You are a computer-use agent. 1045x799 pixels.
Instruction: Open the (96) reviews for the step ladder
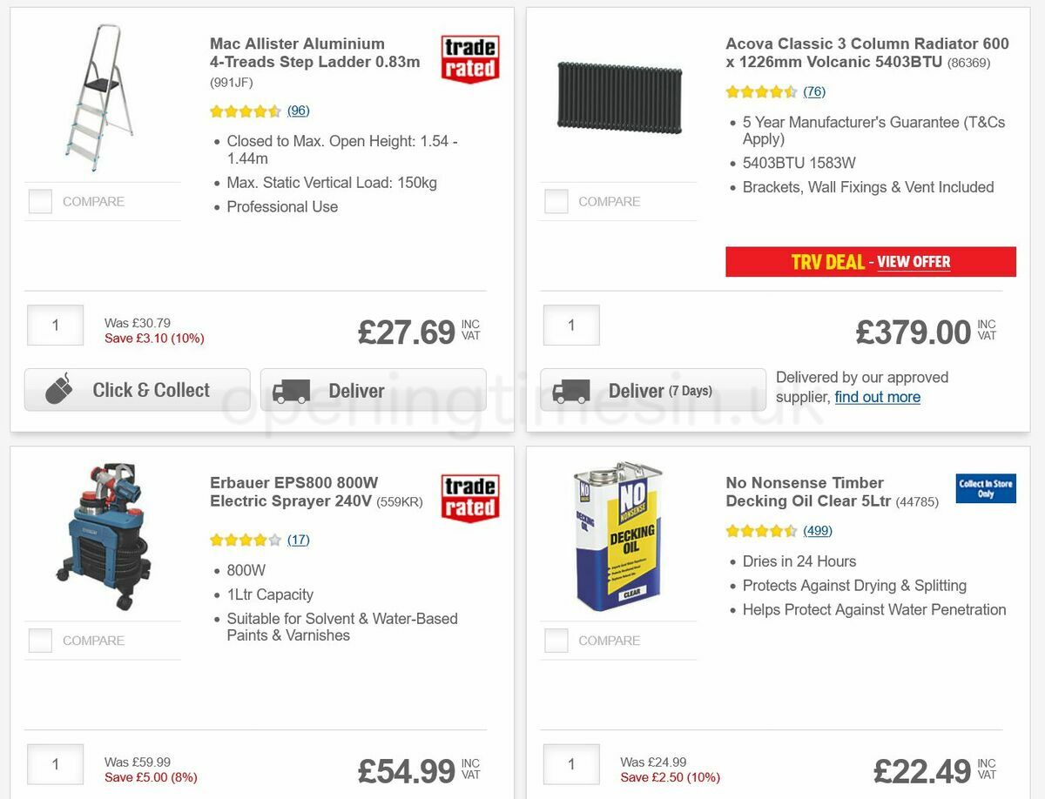[x=298, y=111]
